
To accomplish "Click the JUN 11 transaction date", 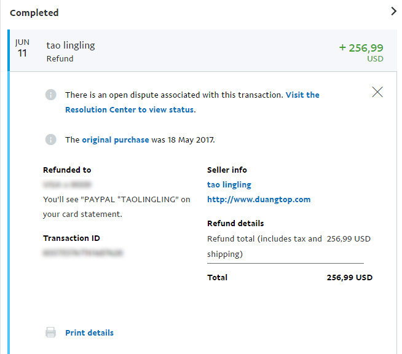I will point(22,49).
